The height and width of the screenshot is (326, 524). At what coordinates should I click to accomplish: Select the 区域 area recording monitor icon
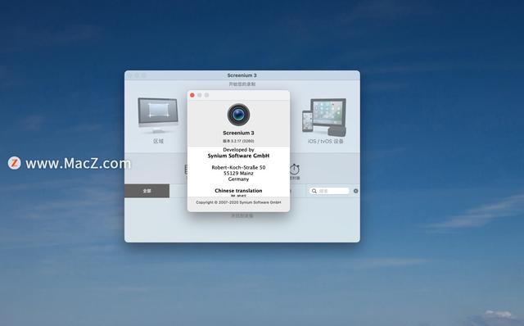158,115
